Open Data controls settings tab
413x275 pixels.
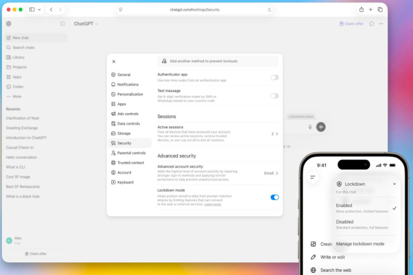pos(130,123)
